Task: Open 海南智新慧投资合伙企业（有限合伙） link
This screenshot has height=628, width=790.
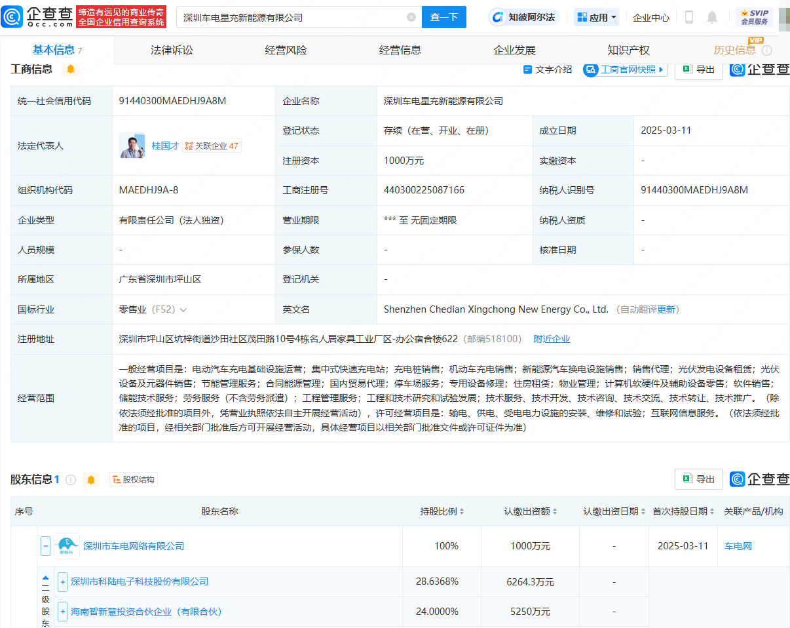Action: coord(147,612)
